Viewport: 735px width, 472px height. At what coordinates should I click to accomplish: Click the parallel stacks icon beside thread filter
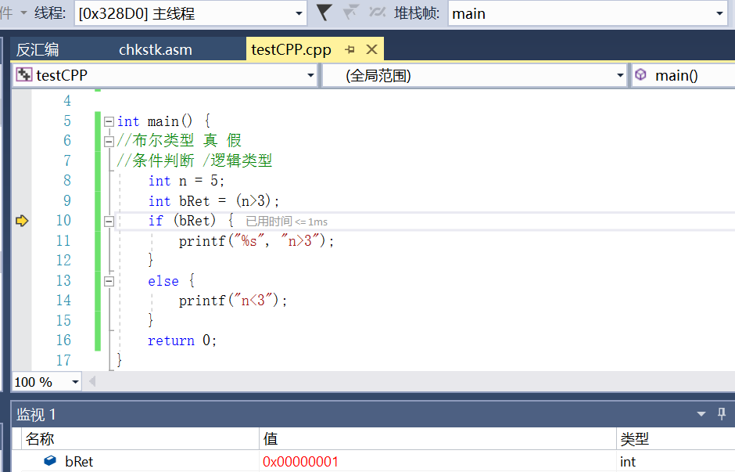[379, 13]
